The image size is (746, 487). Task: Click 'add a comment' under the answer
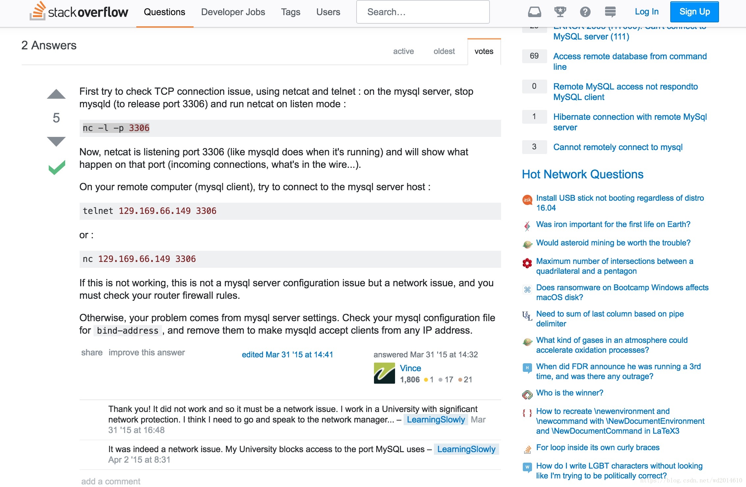pyautogui.click(x=111, y=481)
